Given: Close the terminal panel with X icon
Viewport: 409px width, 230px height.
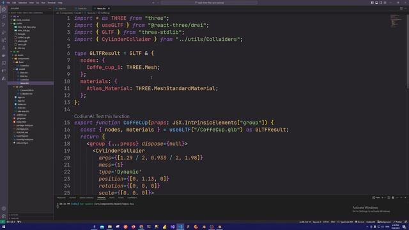Looking at the screenshot, I should (405, 197).
